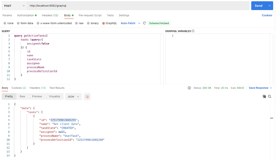Switch to the Pre-request Script tab
This screenshot has width=278, height=160.
(x=90, y=15)
